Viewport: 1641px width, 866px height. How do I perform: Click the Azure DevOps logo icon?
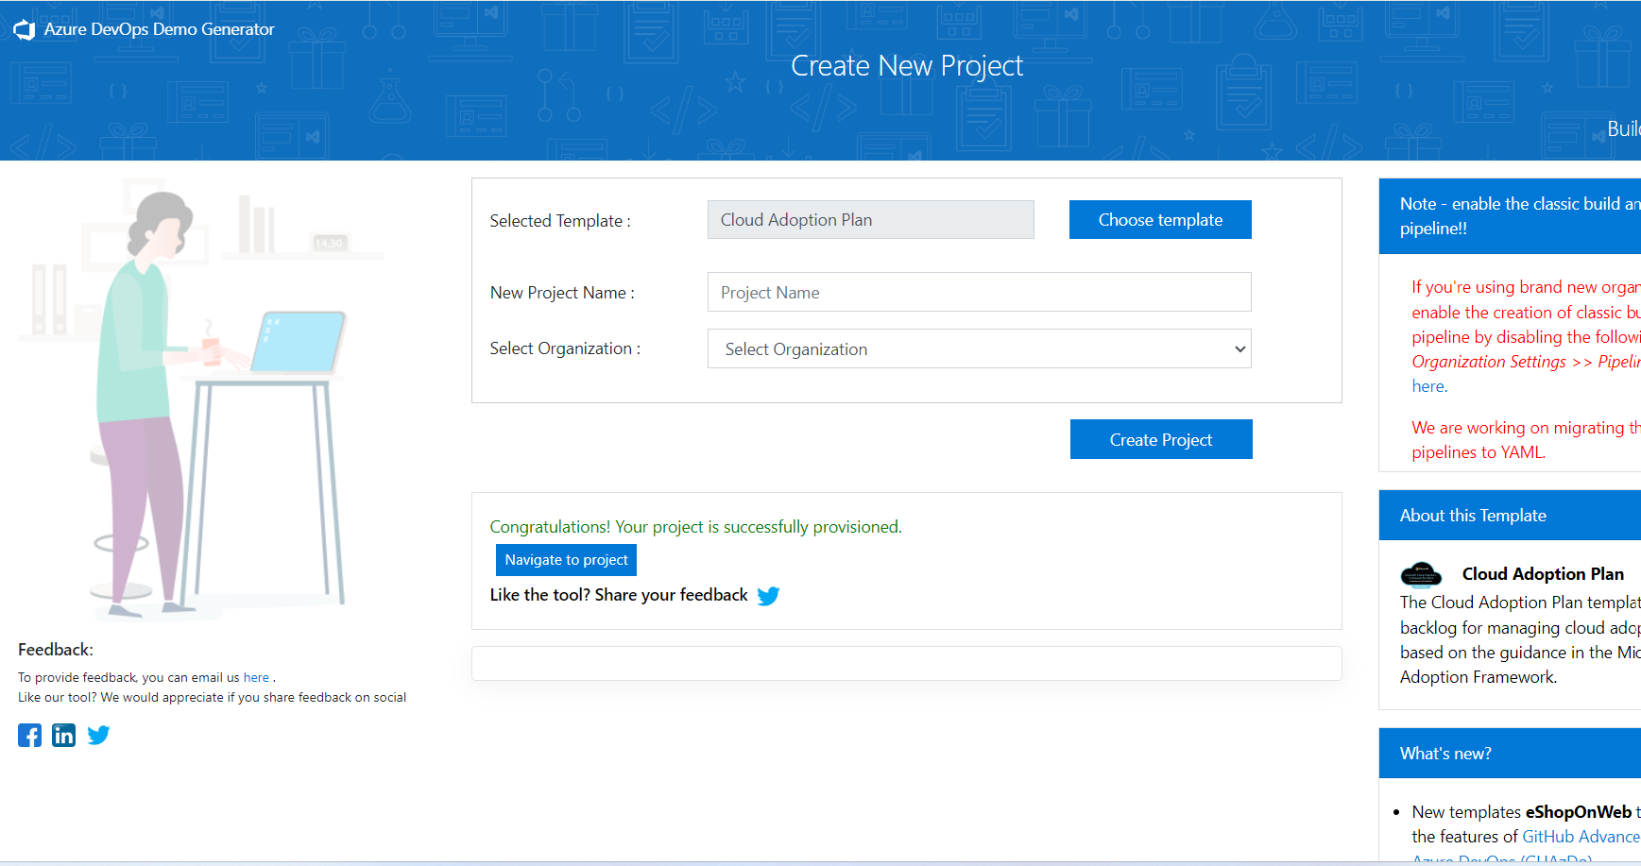point(25,29)
